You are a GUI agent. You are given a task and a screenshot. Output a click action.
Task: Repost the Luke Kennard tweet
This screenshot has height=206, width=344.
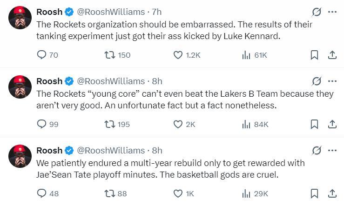tap(110, 55)
